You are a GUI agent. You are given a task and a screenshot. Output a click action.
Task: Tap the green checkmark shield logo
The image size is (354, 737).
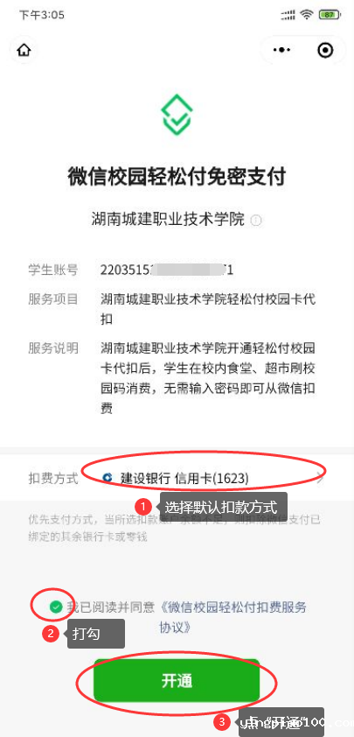tap(177, 114)
